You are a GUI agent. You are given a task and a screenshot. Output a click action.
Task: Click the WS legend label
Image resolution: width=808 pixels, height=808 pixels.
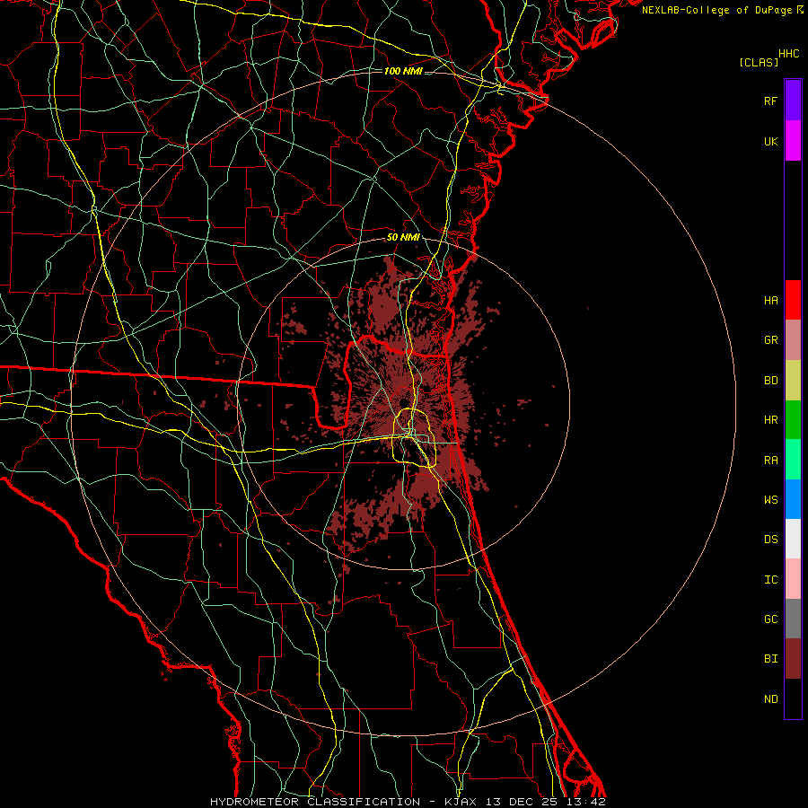[771, 500]
